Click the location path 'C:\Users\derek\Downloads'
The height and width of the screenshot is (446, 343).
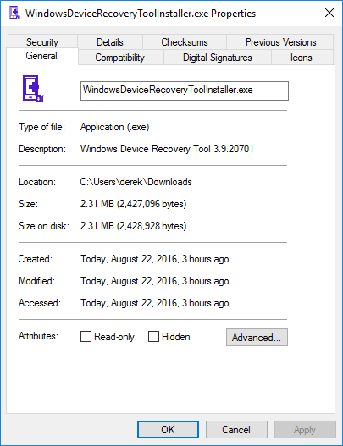(x=136, y=182)
